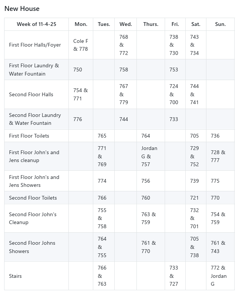238x294 pixels.
Task: Click the "New House" heading
Action: point(22,9)
